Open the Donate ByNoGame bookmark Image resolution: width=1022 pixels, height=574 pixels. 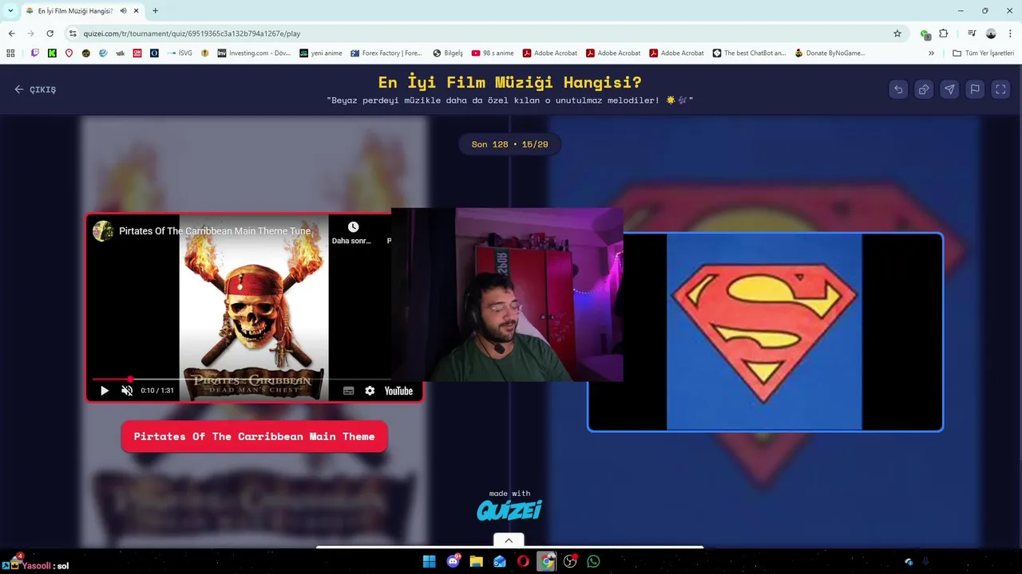[830, 53]
